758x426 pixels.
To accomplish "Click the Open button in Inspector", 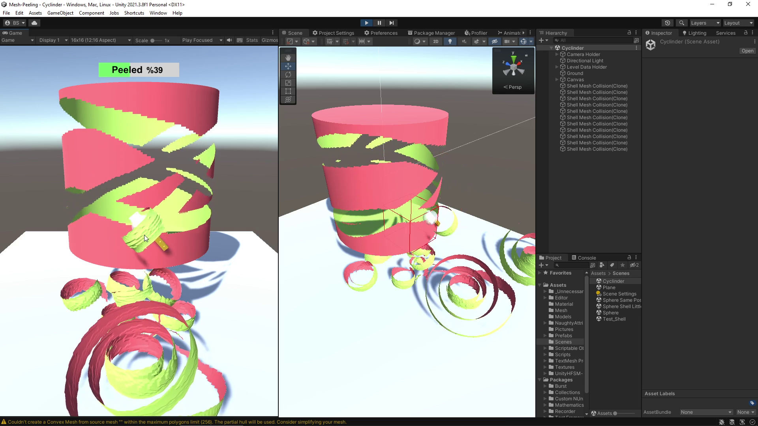I will click(x=747, y=51).
